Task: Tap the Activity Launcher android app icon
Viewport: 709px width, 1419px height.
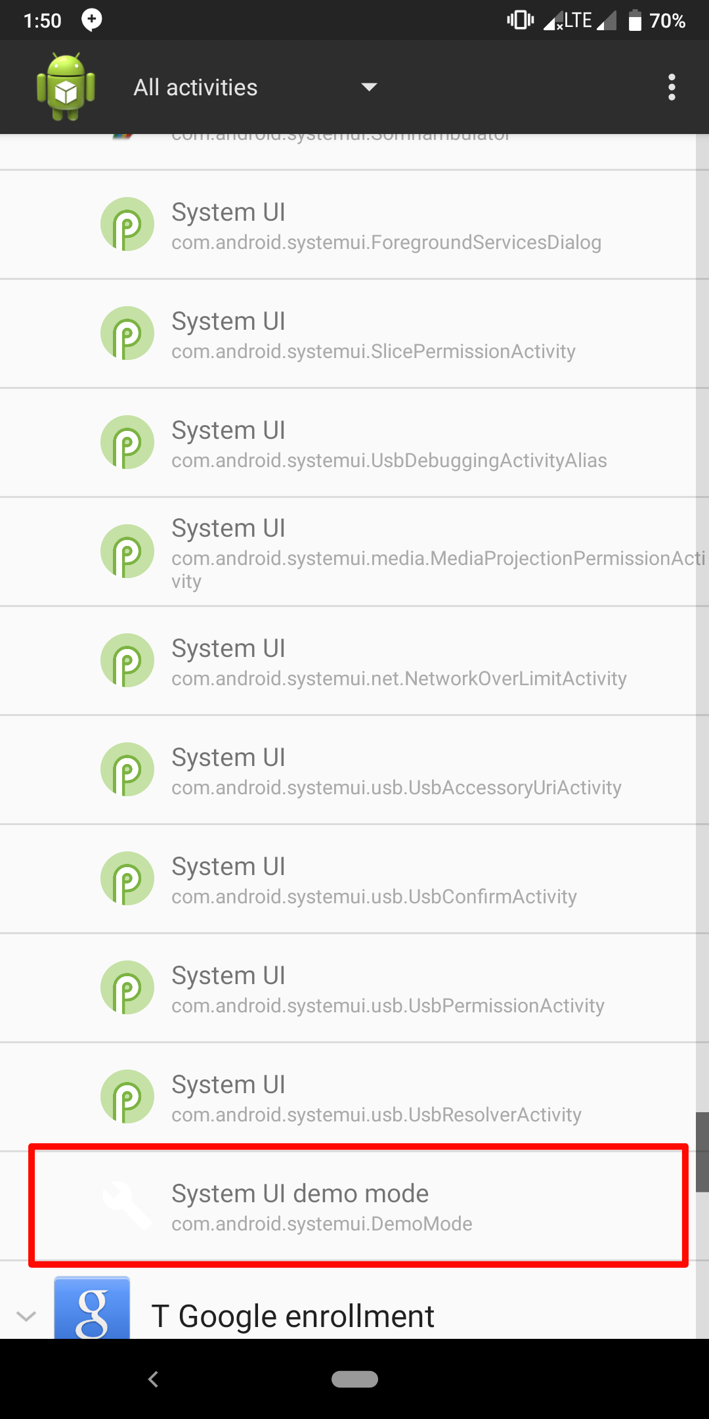Action: pos(66,87)
